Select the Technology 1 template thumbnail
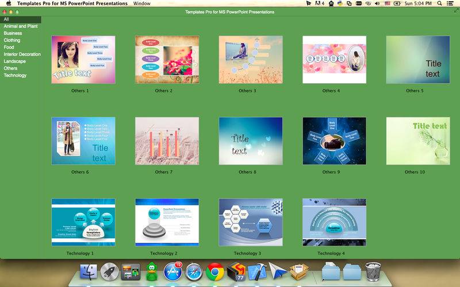Screen dimensions: 460x287 (x=83, y=222)
